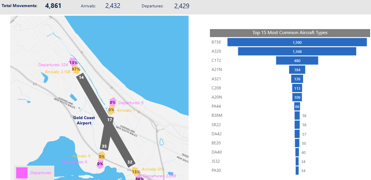Click the pink Departures legend color swatch
Image resolution: width=371 pixels, height=180 pixels.
click(22, 173)
